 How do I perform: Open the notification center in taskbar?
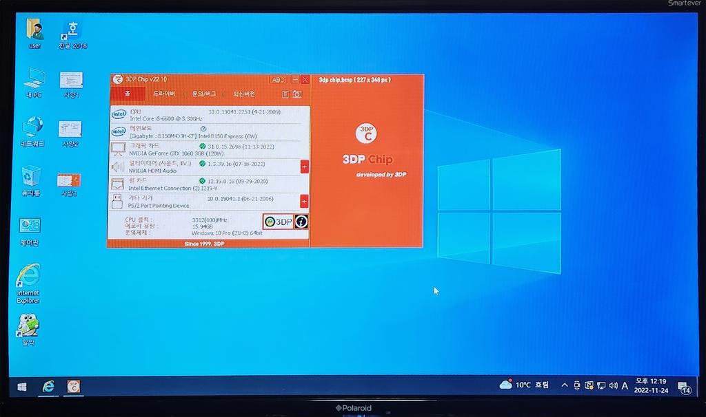click(683, 387)
